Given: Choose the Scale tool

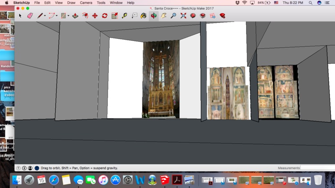Looking at the screenshot, I should tap(114, 15).
